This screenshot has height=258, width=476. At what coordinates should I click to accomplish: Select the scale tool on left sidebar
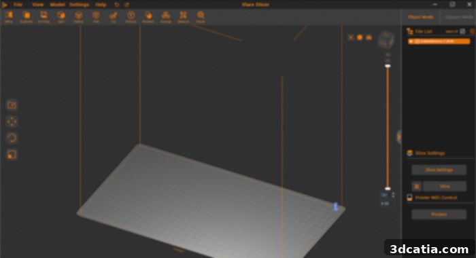(12, 155)
